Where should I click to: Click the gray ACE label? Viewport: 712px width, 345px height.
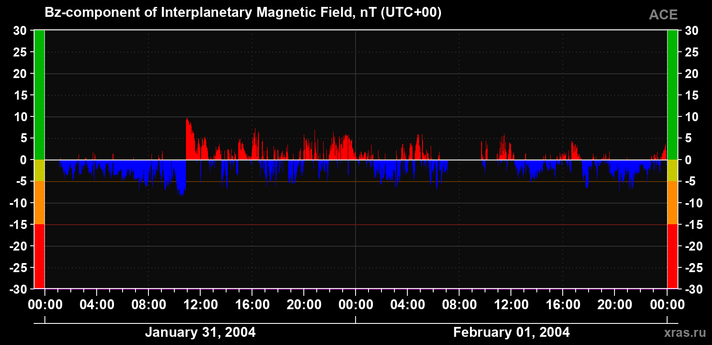[663, 15]
